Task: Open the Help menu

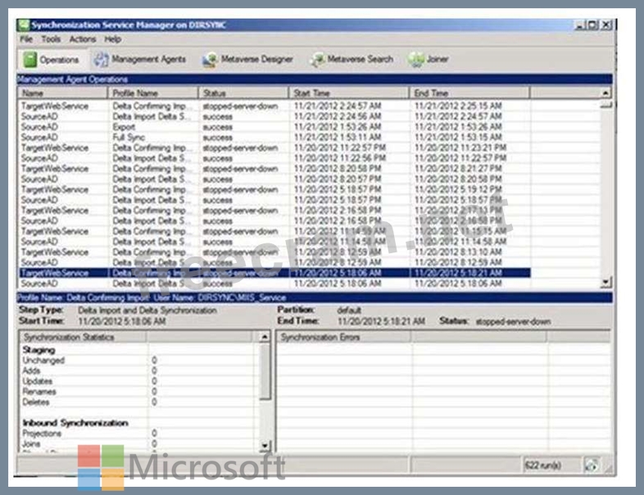Action: 113,39
